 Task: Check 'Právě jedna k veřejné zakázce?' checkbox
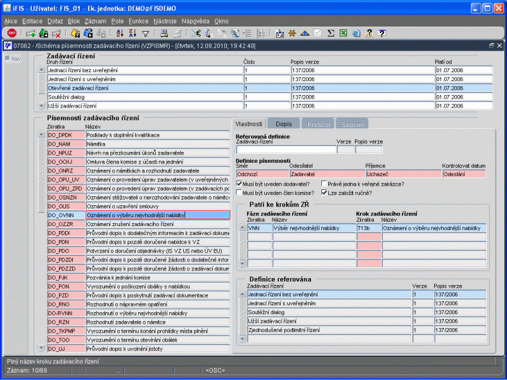click(x=324, y=184)
